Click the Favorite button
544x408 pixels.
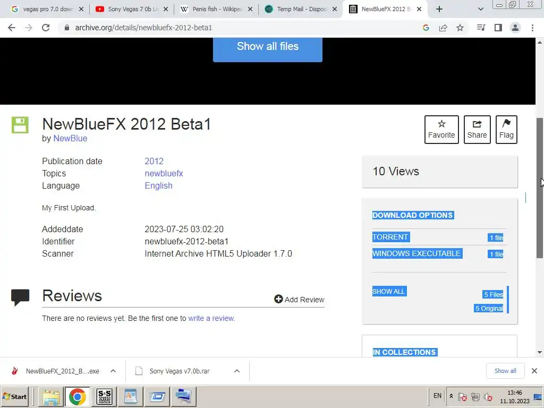coord(441,130)
